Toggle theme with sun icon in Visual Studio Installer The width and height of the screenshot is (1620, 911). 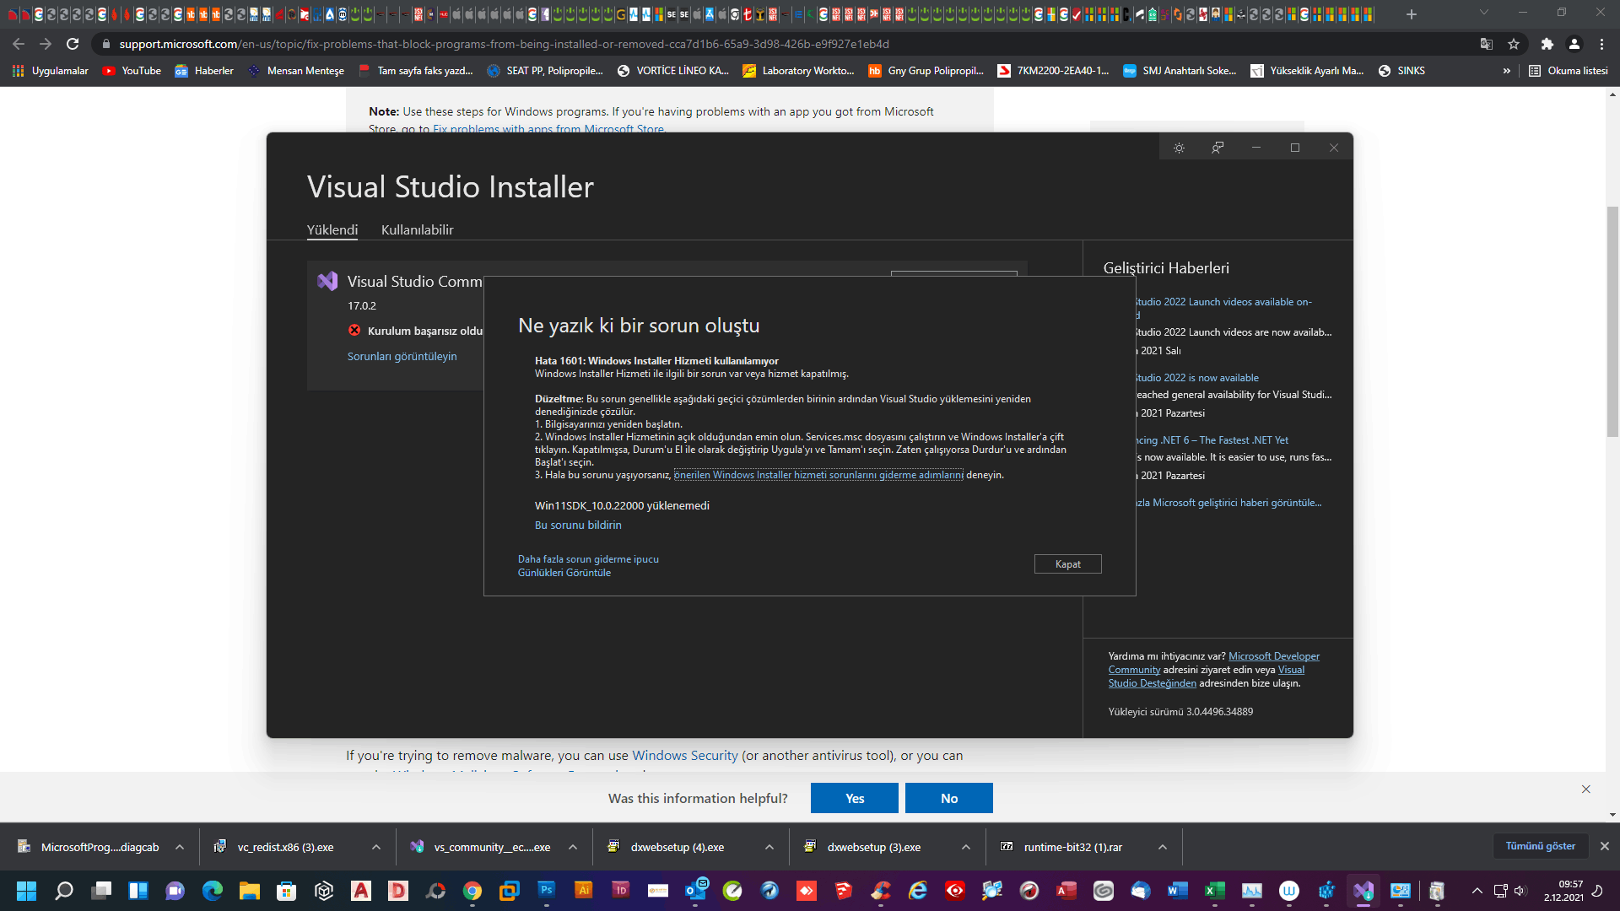[x=1179, y=148]
